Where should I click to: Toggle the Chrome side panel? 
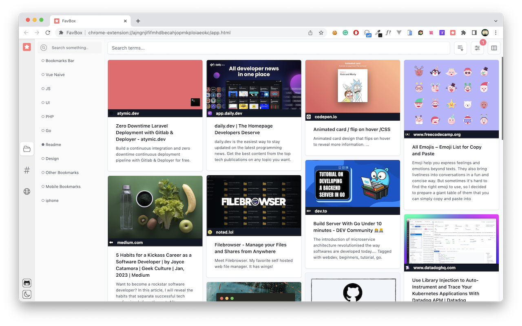click(x=474, y=33)
